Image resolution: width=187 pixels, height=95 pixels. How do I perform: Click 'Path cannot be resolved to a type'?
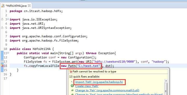(x=94, y=72)
